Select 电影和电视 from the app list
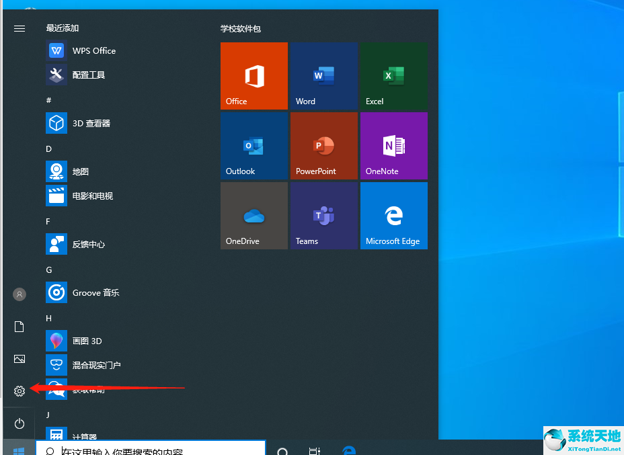 [x=92, y=196]
